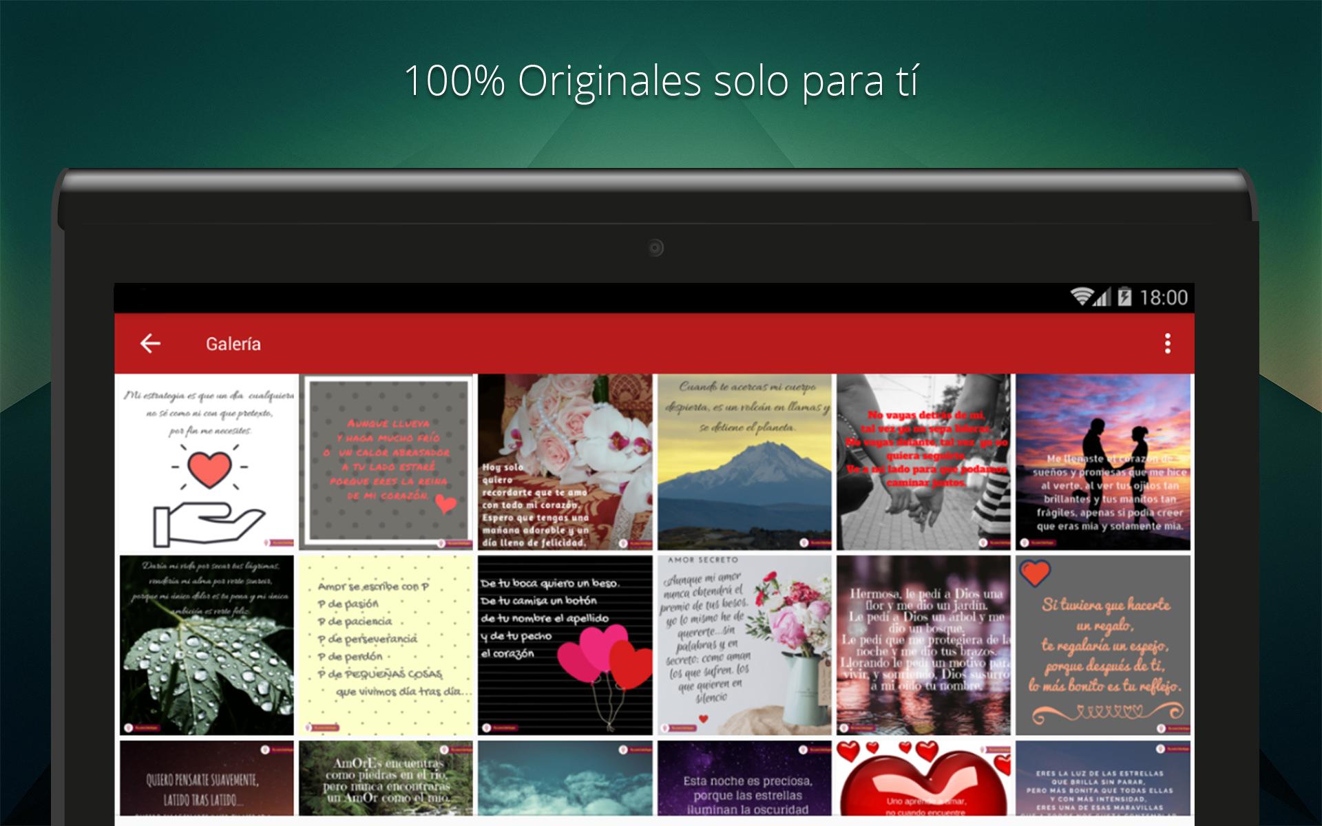Tap the back arrow icon

(150, 343)
